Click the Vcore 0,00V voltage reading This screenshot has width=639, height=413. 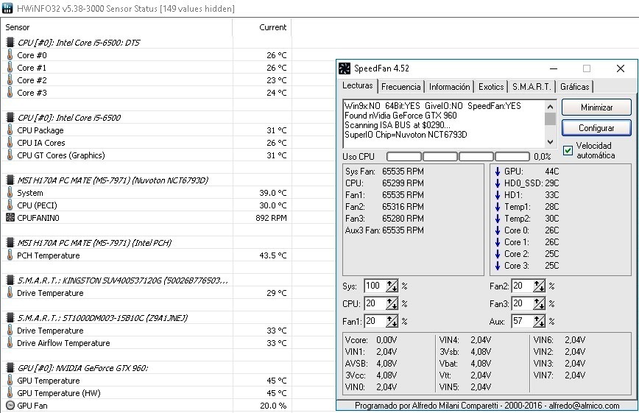coord(371,340)
